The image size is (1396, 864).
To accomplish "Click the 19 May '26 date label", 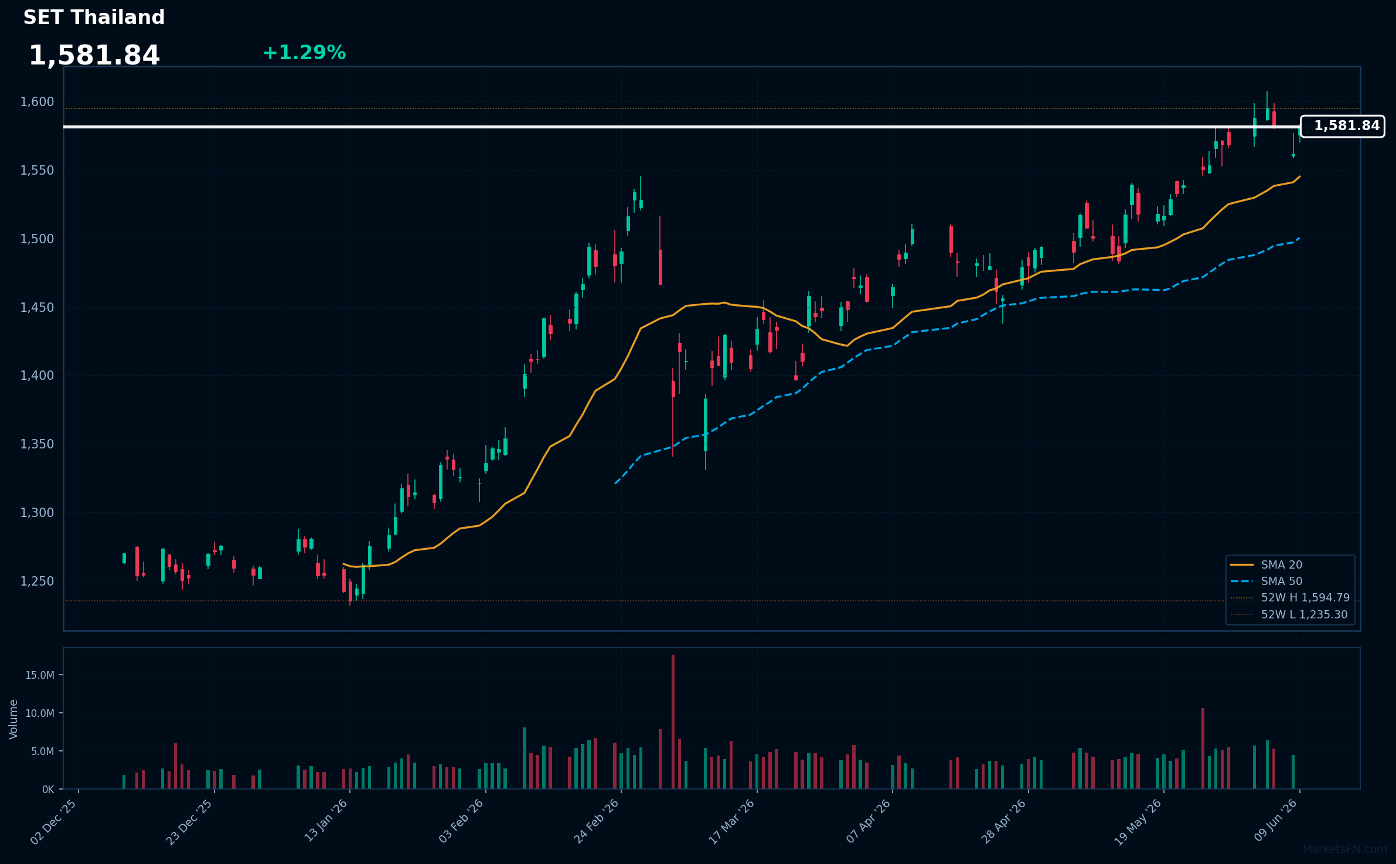I will (1138, 822).
